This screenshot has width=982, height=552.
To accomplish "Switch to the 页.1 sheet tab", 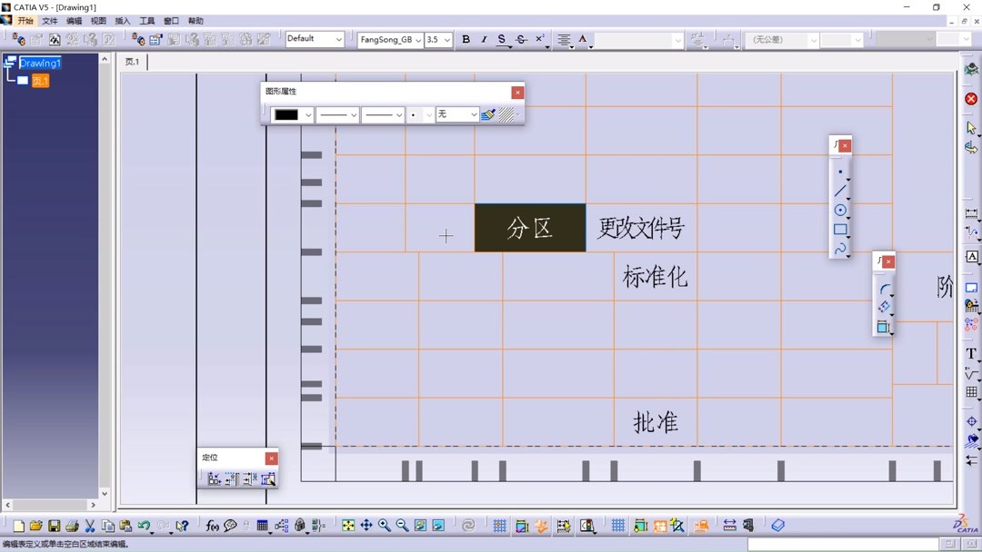I will coord(132,62).
